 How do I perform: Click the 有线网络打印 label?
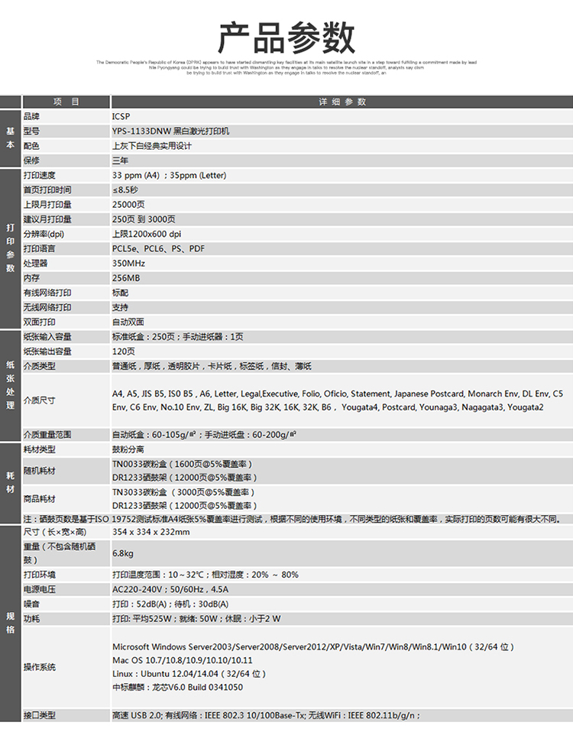coord(47,293)
